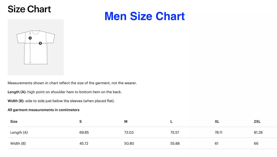Click the 73.03 length value for M
Screen dimensions: 277x157
(129, 132)
